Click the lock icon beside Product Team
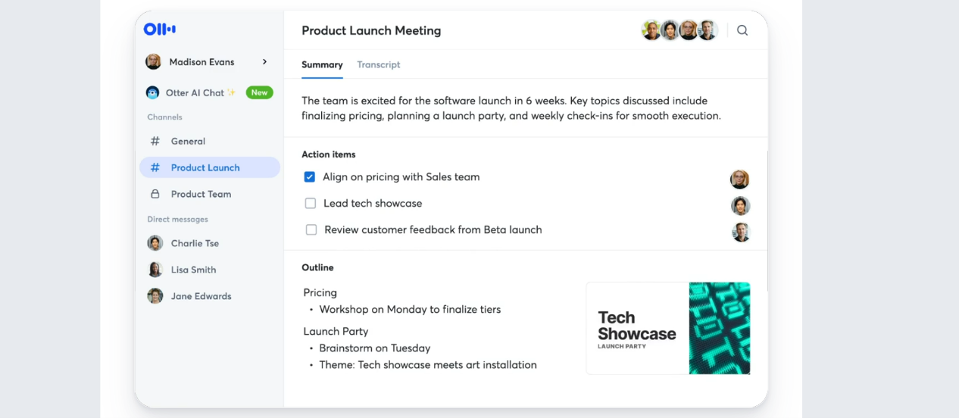Viewport: 959px width, 418px height. 155,194
